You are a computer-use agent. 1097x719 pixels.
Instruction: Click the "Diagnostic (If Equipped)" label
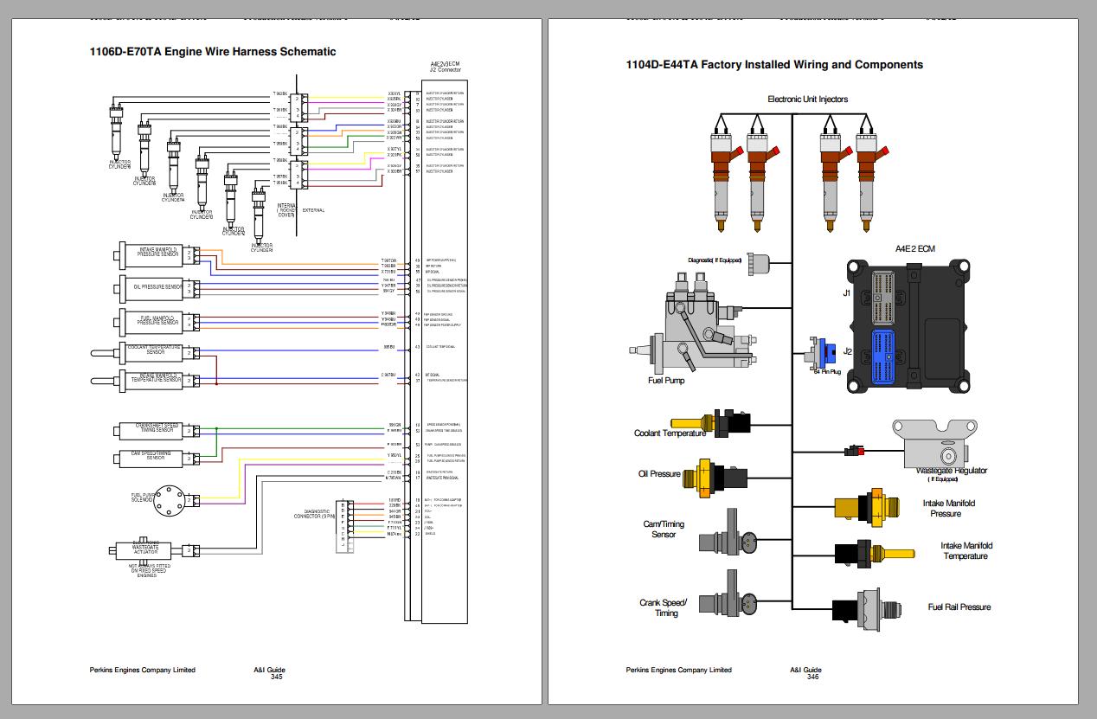[715, 260]
